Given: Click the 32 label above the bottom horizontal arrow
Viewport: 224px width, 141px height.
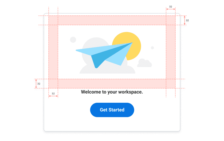Looking at the screenshot, I should pyautogui.click(x=53, y=94).
